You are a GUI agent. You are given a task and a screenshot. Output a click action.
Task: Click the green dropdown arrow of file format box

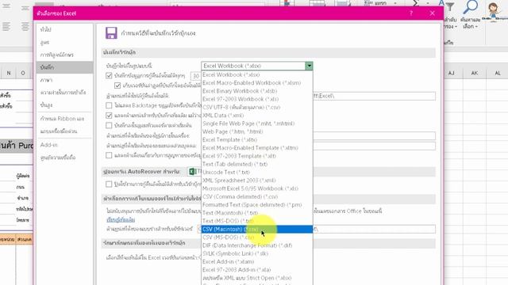309,66
